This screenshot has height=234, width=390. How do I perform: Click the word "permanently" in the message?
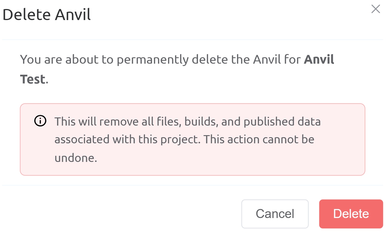(x=154, y=60)
